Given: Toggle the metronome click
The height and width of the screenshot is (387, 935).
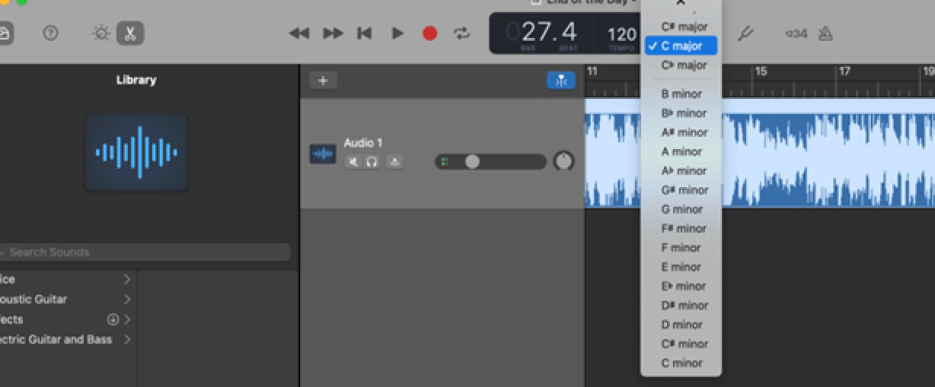Looking at the screenshot, I should (825, 33).
